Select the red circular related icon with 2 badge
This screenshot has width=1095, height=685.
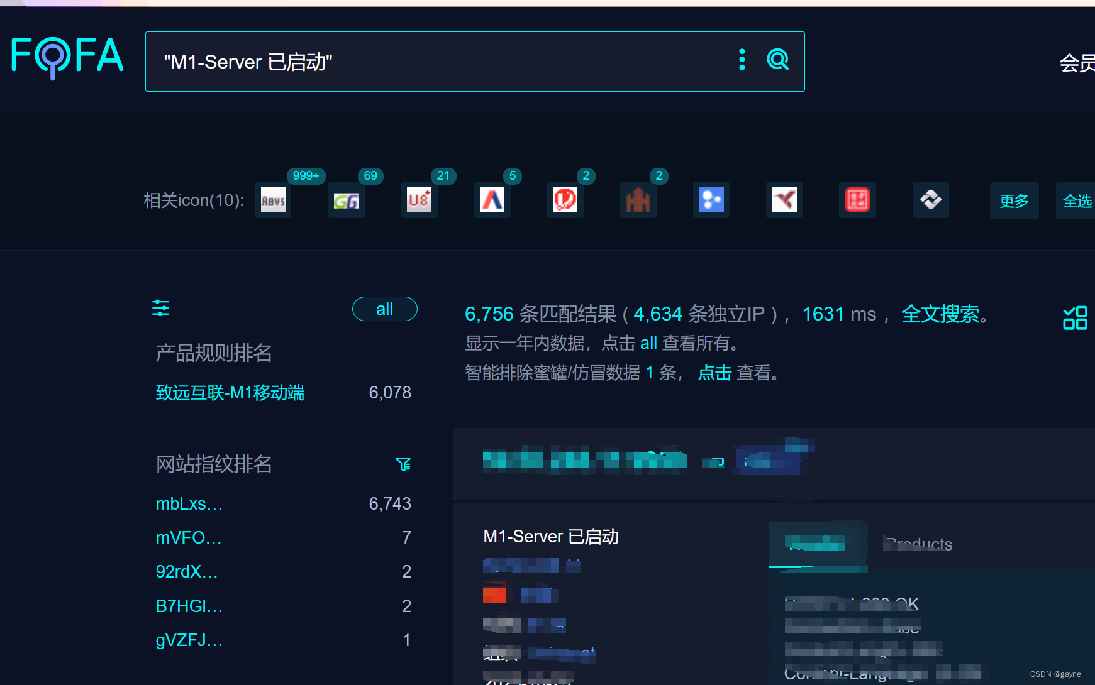click(x=565, y=200)
